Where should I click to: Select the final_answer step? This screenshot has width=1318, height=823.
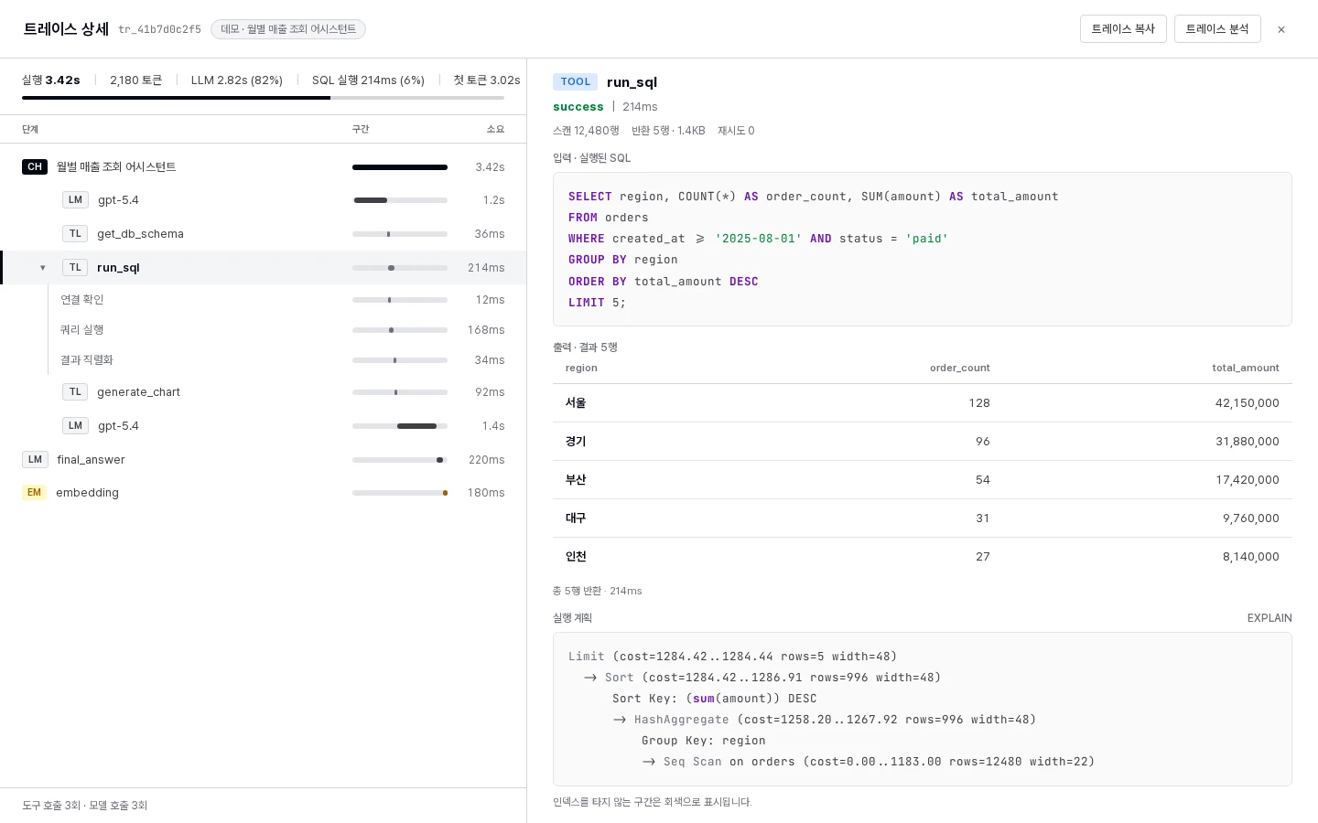(264, 460)
